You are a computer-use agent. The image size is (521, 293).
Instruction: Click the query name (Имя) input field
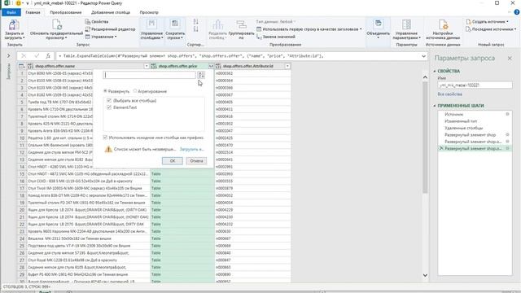(475, 85)
